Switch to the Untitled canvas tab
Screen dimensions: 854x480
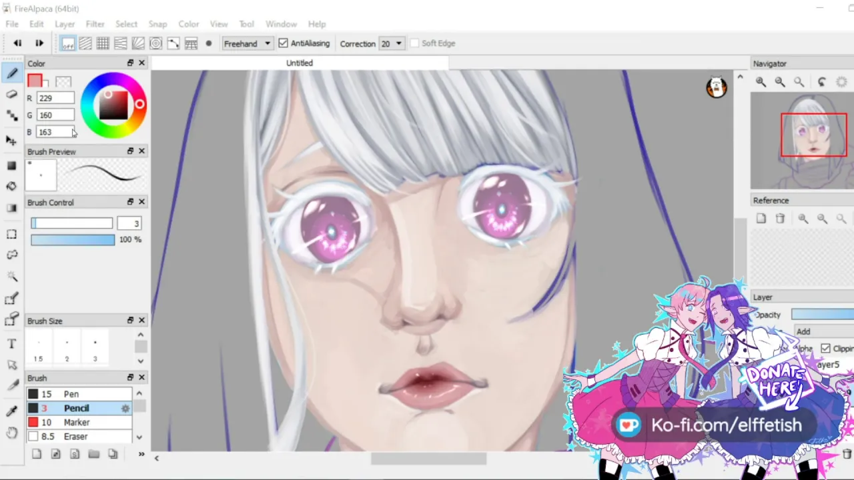click(x=300, y=63)
